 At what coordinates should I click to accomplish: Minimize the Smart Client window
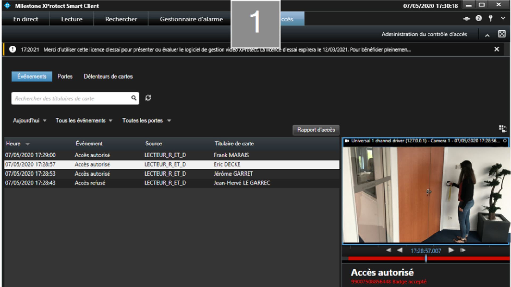coord(469,5)
